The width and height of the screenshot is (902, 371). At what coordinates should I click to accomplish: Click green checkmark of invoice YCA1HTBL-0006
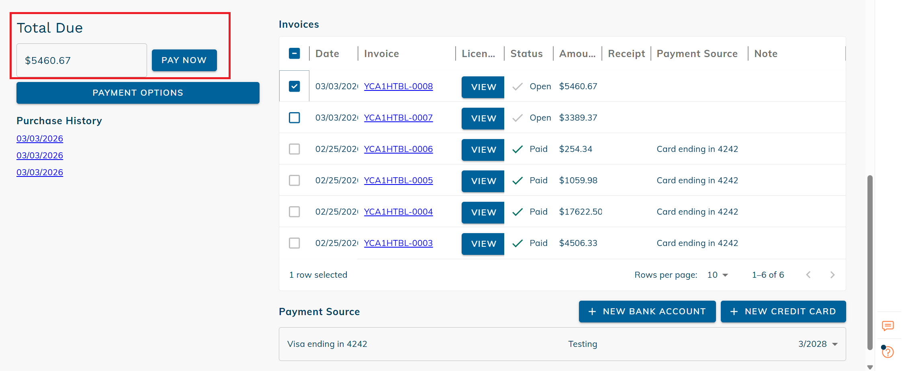pyautogui.click(x=517, y=149)
